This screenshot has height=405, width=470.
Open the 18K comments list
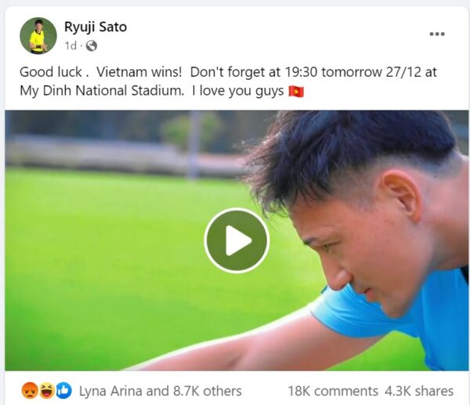(x=333, y=391)
